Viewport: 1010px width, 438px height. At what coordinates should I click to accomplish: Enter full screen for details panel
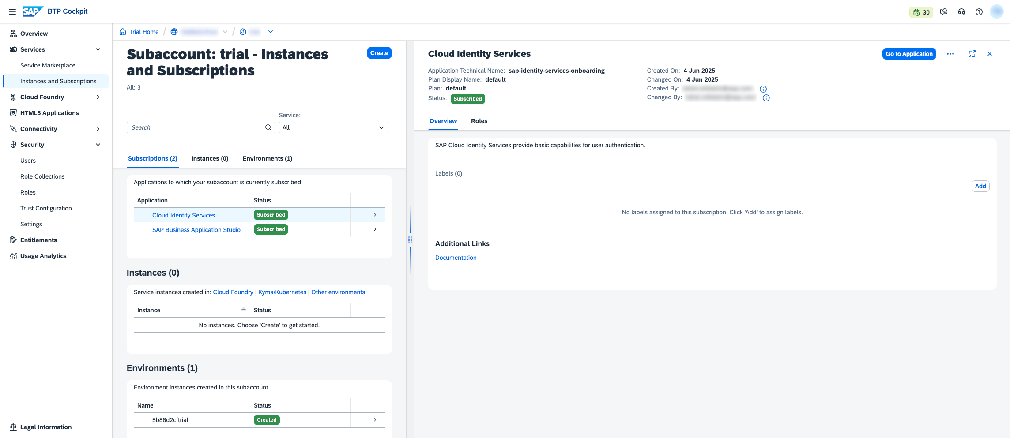(972, 54)
